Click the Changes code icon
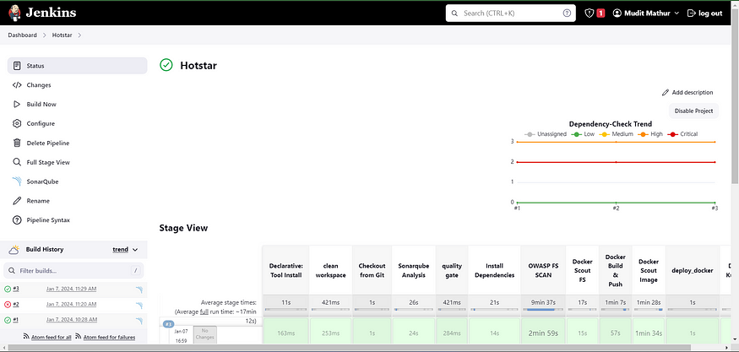 pos(17,84)
